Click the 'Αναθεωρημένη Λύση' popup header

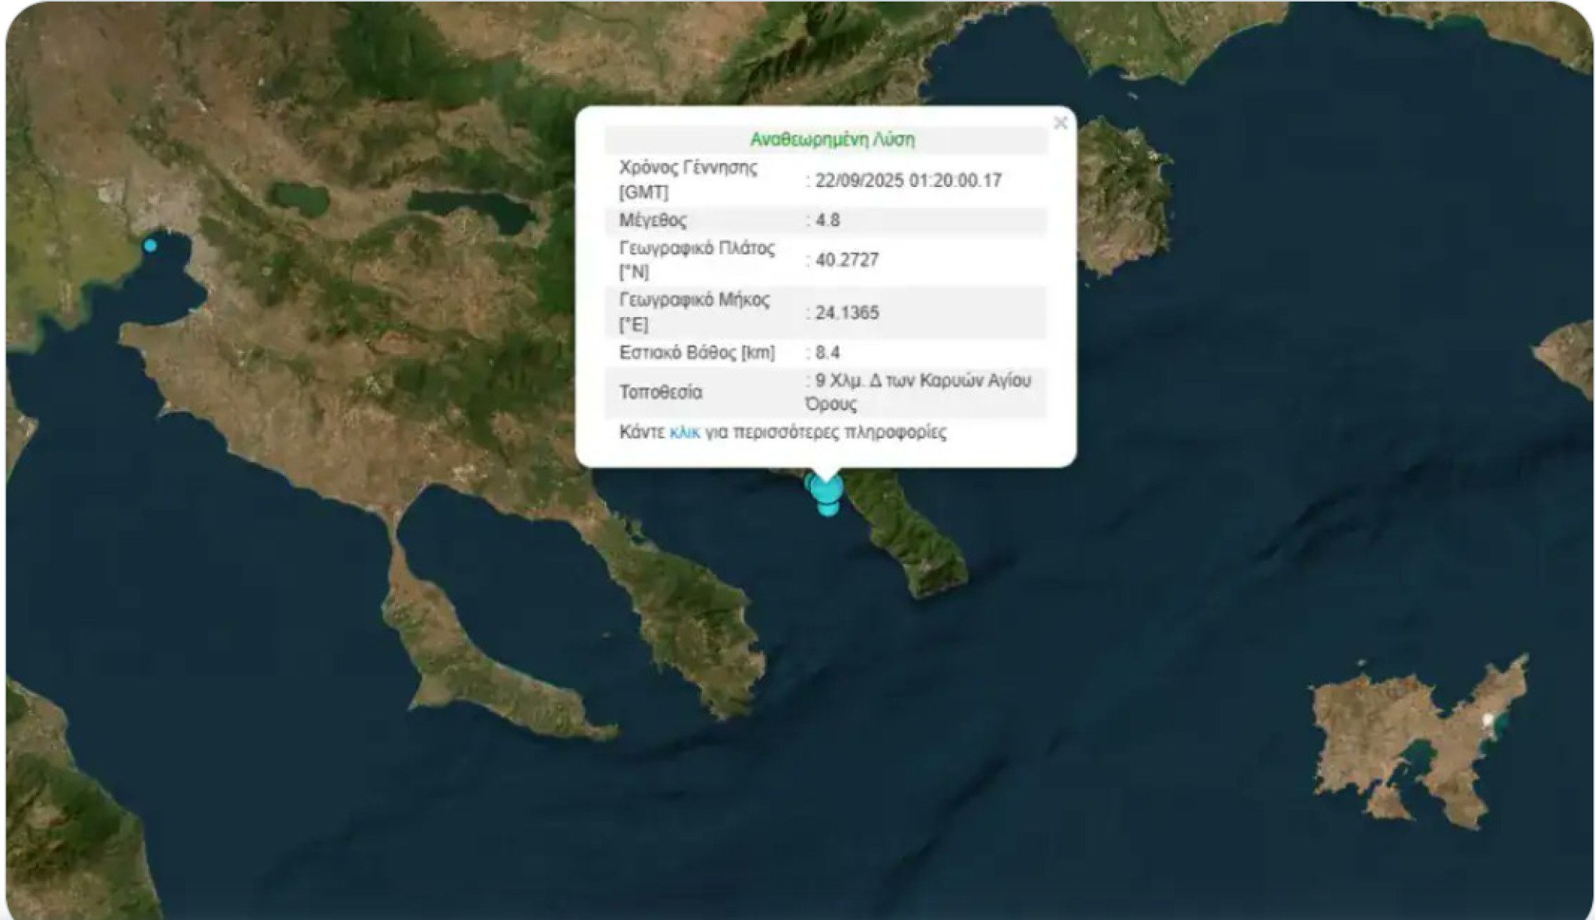[832, 139]
